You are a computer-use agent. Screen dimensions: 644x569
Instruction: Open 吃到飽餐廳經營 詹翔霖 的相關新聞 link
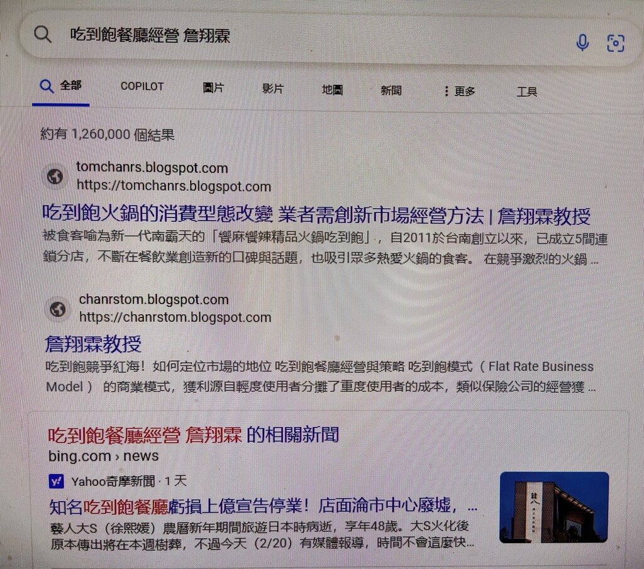pyautogui.click(x=194, y=434)
